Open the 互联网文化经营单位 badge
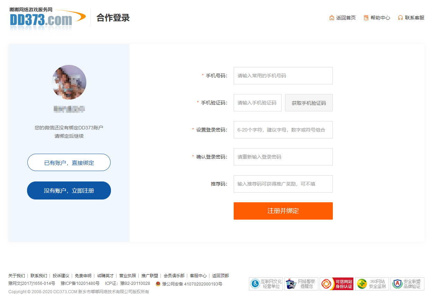 pos(266,284)
